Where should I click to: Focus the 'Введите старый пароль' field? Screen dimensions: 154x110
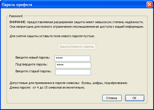[73, 72]
